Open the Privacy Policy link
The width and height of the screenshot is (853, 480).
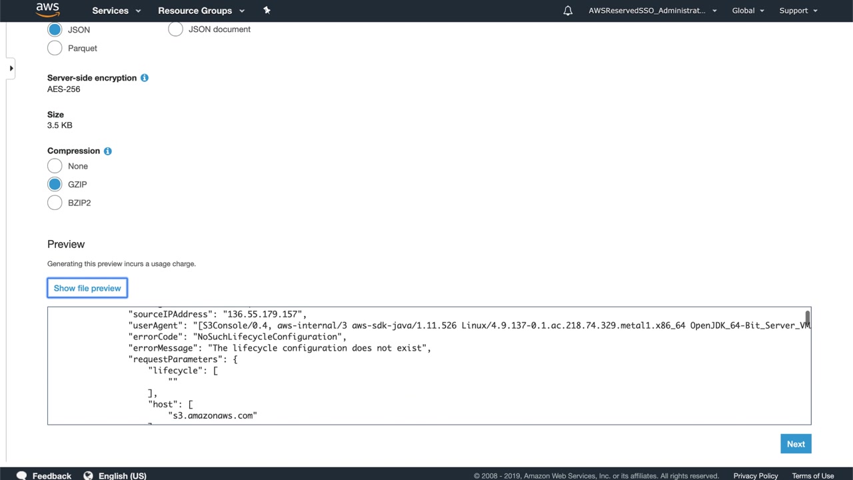coord(756,476)
